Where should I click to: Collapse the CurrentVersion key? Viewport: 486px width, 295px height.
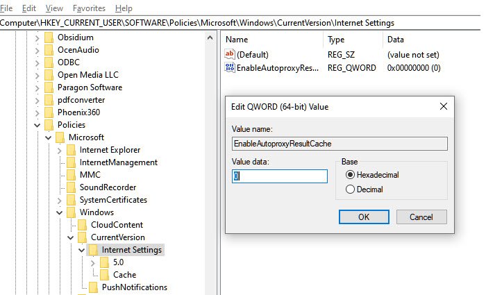[x=71, y=237]
